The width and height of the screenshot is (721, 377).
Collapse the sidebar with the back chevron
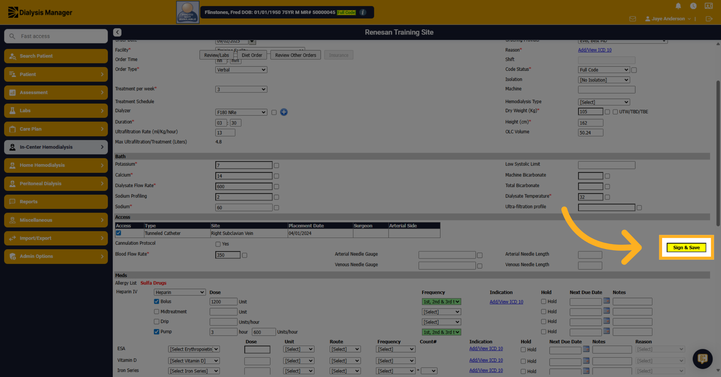pos(117,32)
